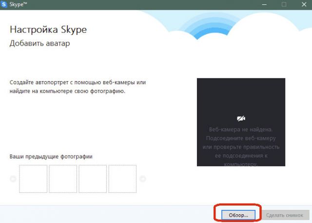Viewport: 312px width, 223px height.
Task: Click 'Добавить аватар' subtitle
Action: pyautogui.click(x=40, y=43)
